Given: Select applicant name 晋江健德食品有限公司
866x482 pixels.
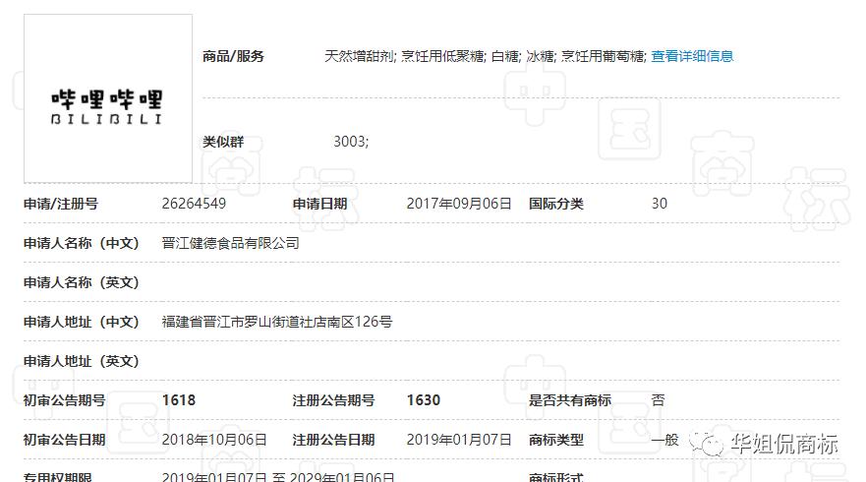Looking at the screenshot, I should tap(230, 243).
